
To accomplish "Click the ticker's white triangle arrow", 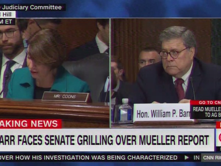I will click(x=187, y=158).
